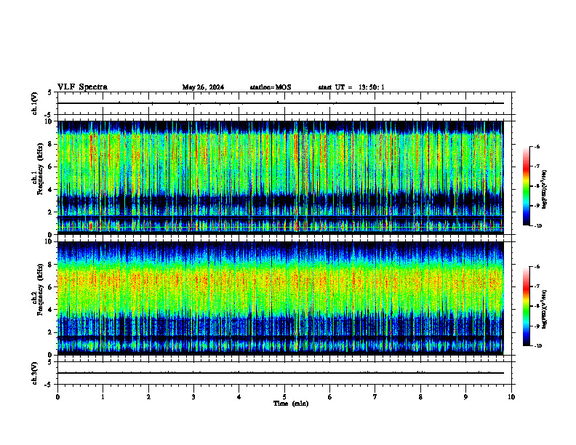576x445 pixels.
Task: Click the ch.1 spectrogram panel
Action: point(281,177)
